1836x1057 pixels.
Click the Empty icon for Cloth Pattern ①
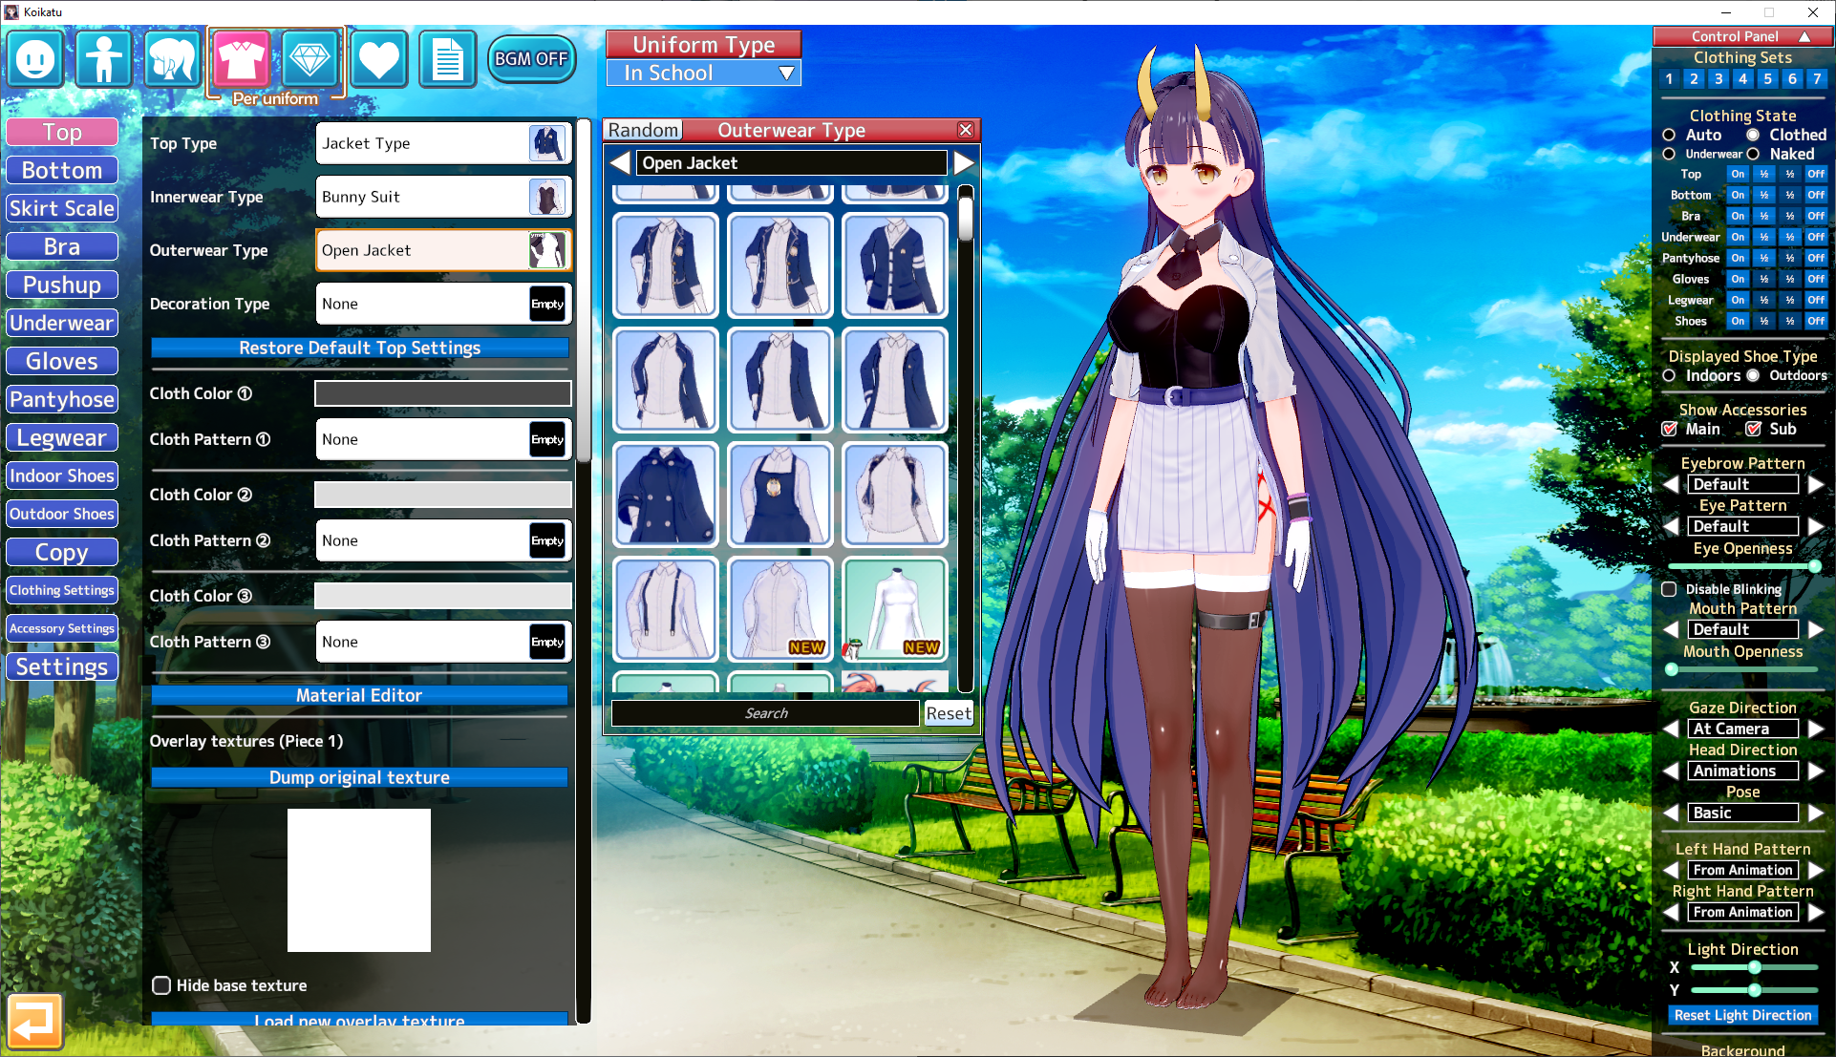pos(547,439)
